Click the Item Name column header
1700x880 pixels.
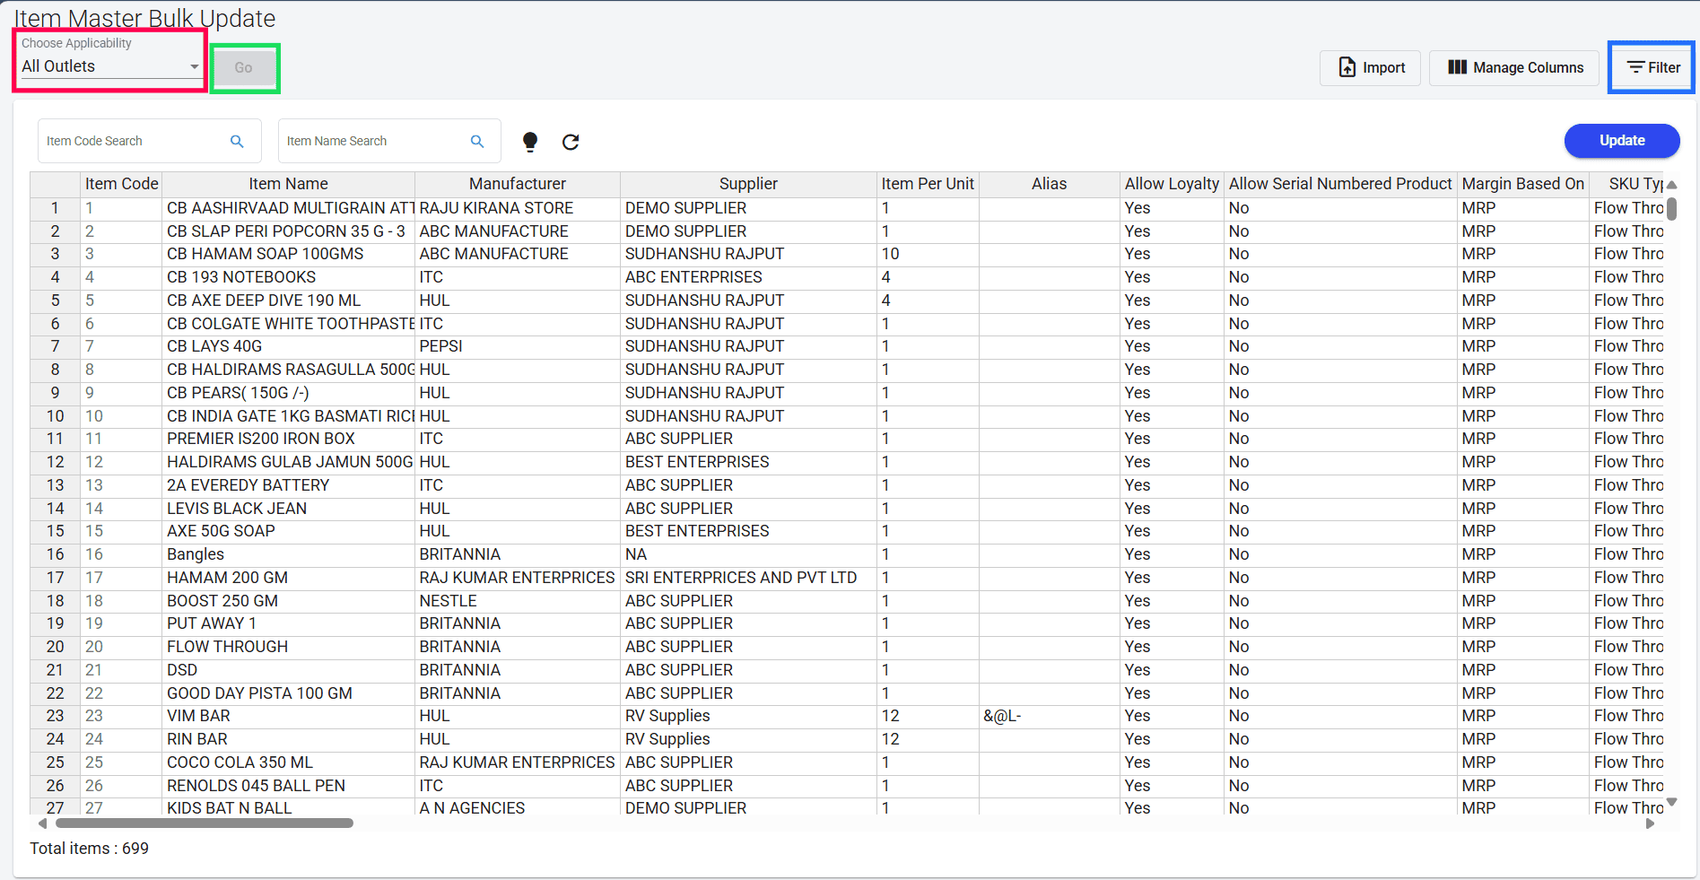point(289,184)
